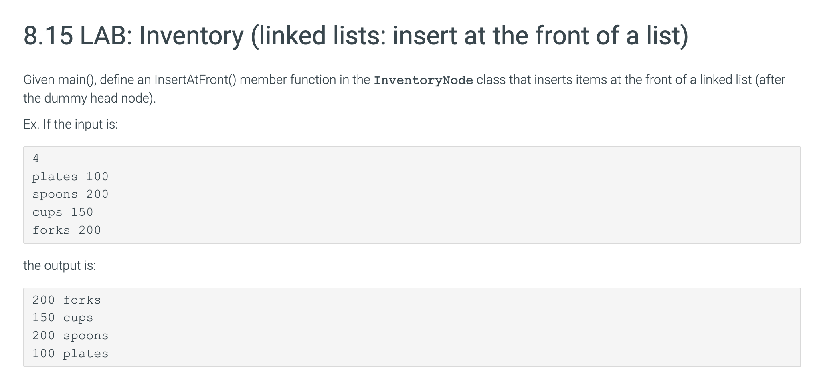
Task: Click '8.15' section number in heading
Action: pos(48,36)
